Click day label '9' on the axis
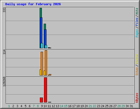 (x=42, y=106)
